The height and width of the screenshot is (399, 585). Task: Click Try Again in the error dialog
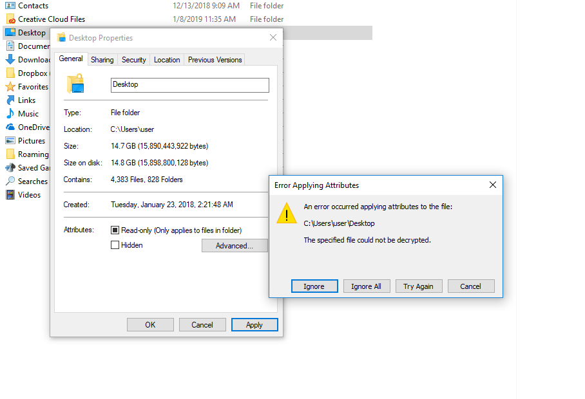[x=419, y=286]
